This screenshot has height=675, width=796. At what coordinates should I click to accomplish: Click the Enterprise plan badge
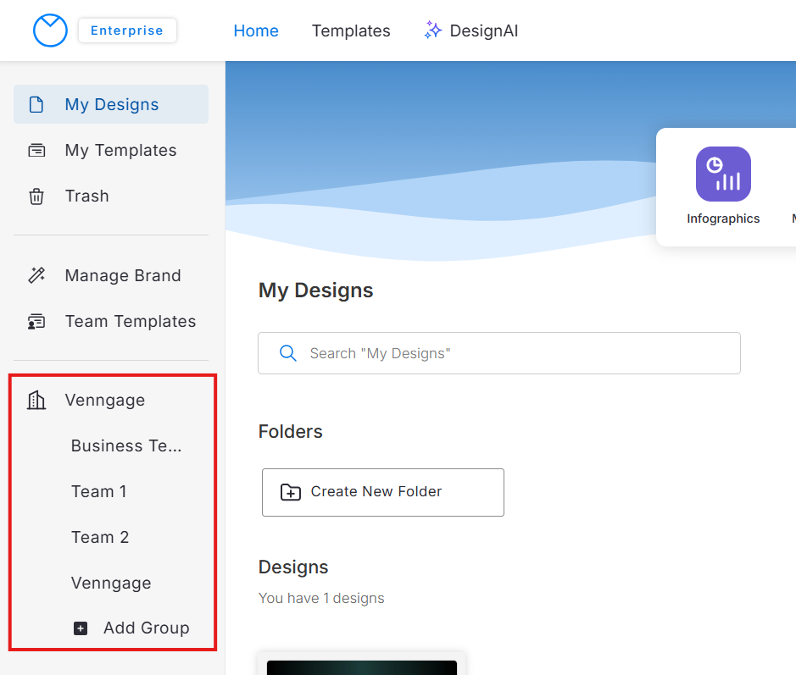click(x=127, y=30)
